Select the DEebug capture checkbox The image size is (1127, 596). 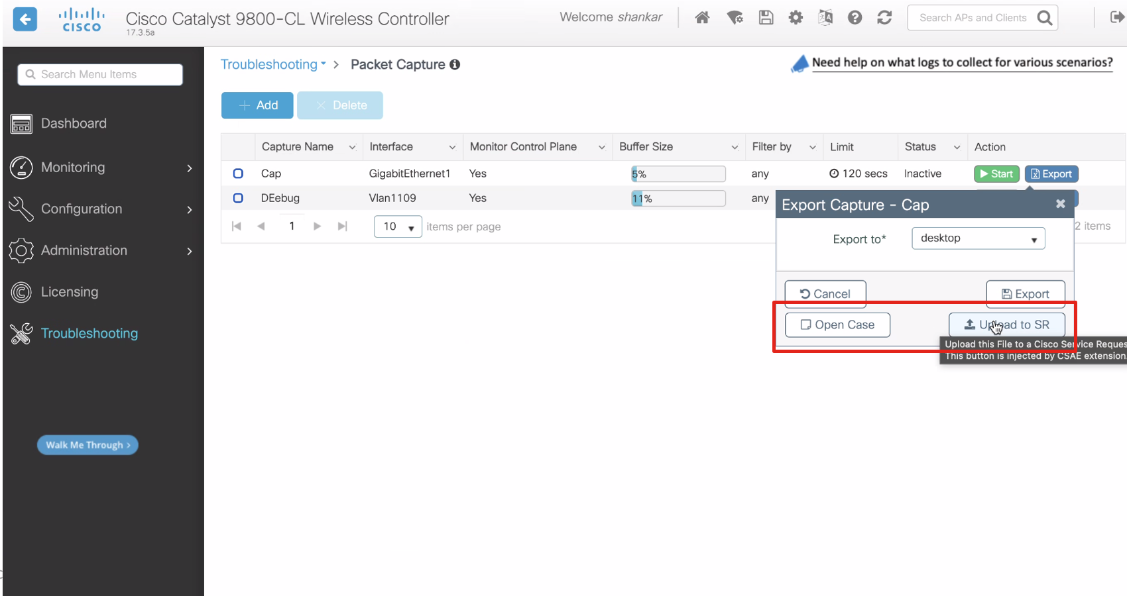(x=238, y=198)
